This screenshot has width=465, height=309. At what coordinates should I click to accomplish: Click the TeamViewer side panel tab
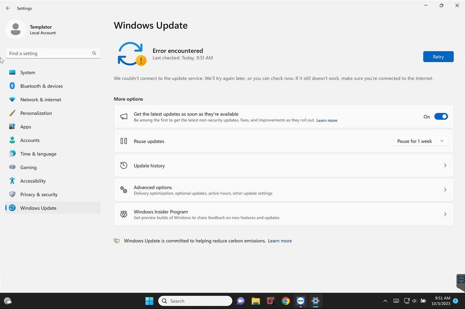[461, 282]
